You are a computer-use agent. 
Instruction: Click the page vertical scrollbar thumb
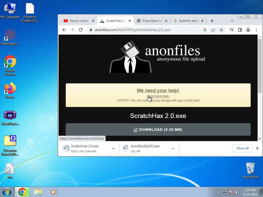click(260, 66)
